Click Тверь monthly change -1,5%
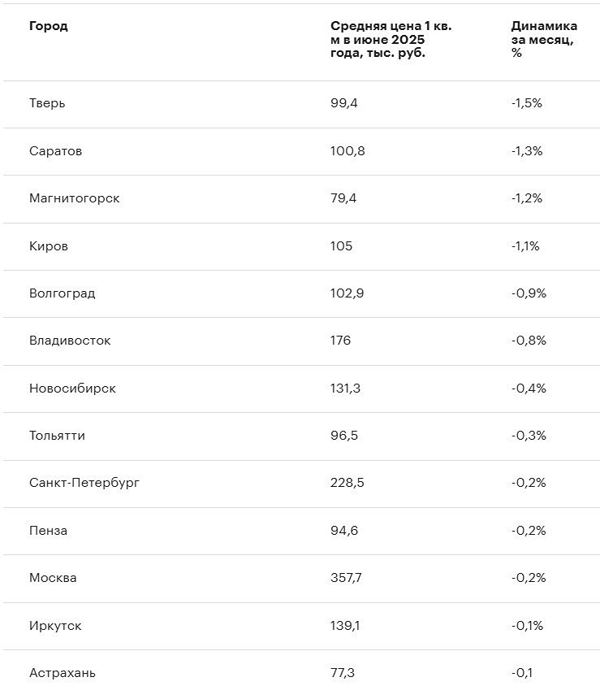The height and width of the screenshot is (686, 600). [x=527, y=103]
